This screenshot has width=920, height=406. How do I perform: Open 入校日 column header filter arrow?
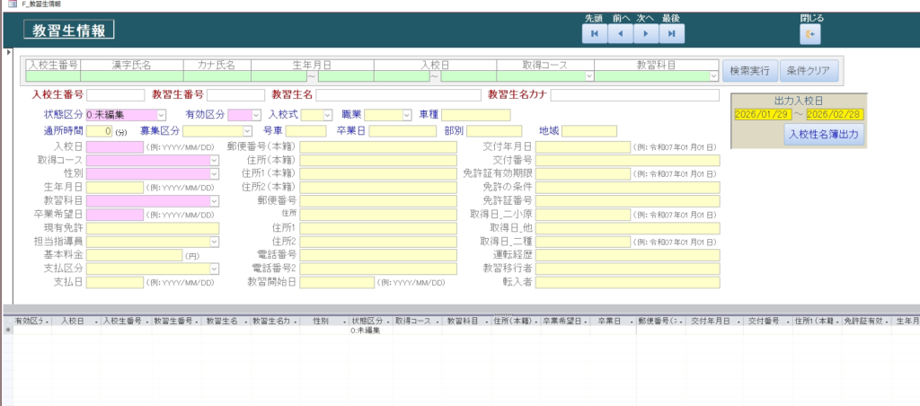[x=96, y=322]
